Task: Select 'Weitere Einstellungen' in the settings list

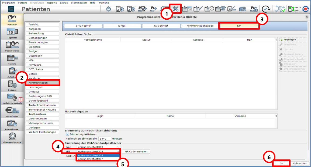Action: point(42,132)
